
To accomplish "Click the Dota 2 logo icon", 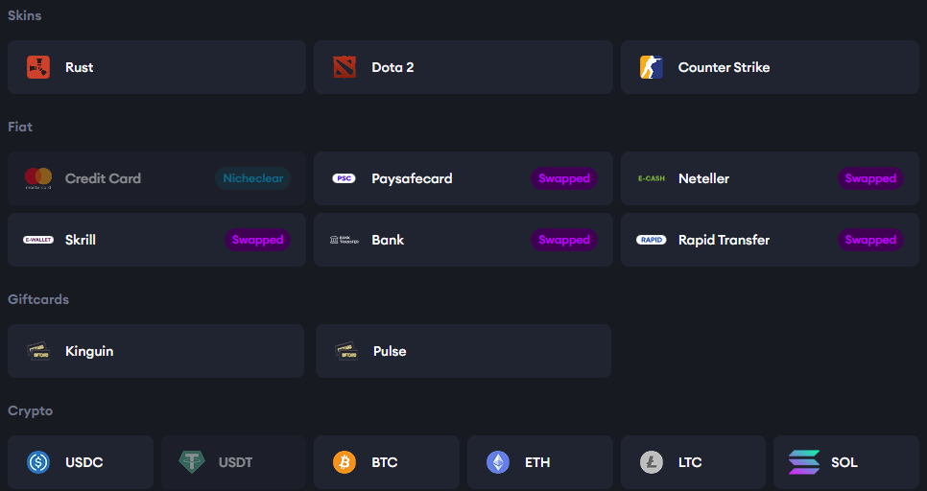I will pos(345,67).
